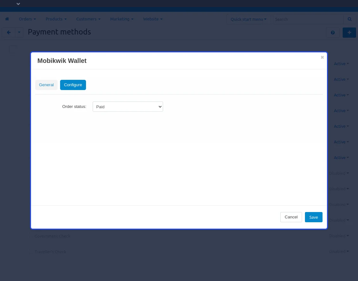Cancel the Mobikwik Wallet changes

click(x=291, y=217)
